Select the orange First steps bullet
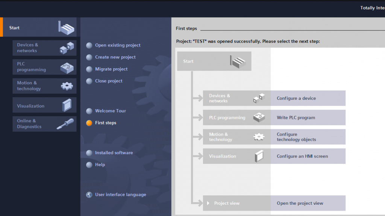The width and height of the screenshot is (385, 216). pos(89,123)
